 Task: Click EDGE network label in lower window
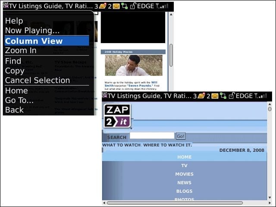(244, 96)
